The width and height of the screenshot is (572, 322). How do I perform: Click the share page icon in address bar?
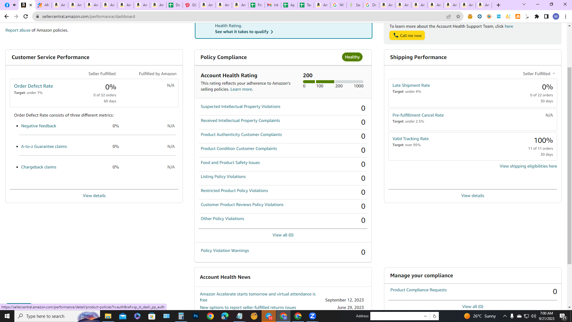coord(449,16)
